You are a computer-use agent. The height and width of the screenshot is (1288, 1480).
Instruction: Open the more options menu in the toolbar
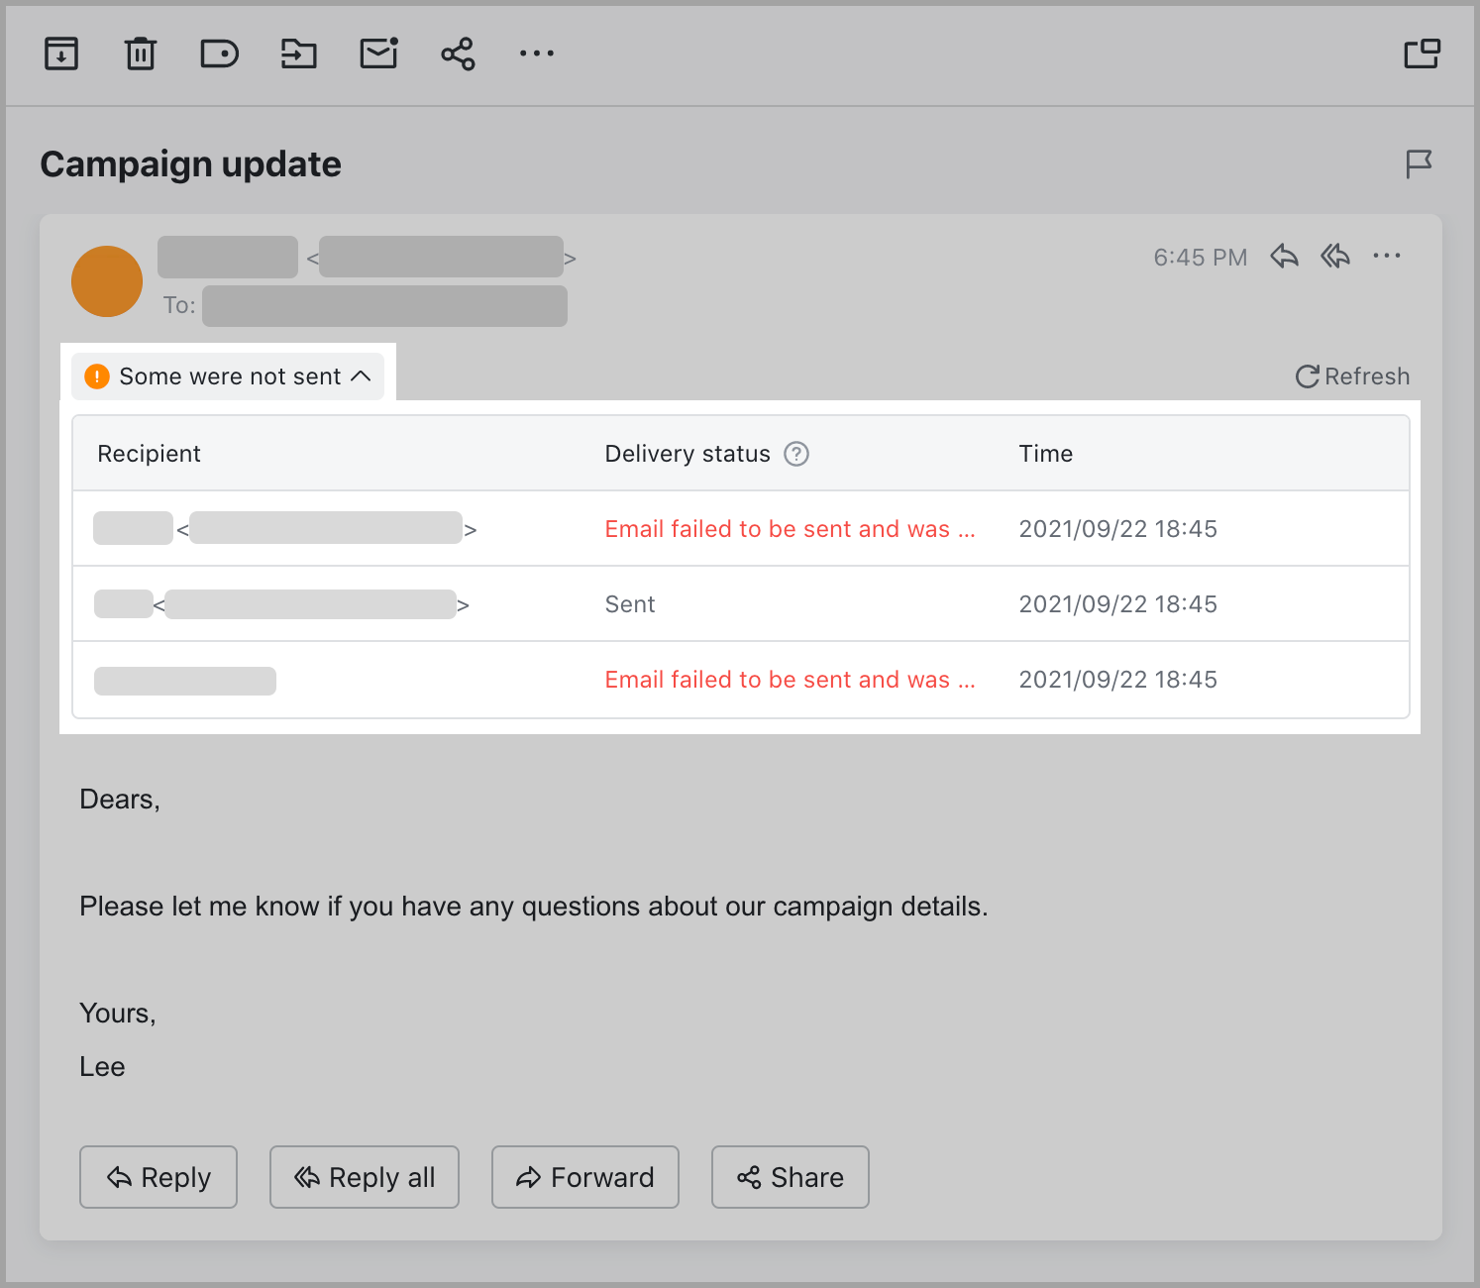coord(536,54)
